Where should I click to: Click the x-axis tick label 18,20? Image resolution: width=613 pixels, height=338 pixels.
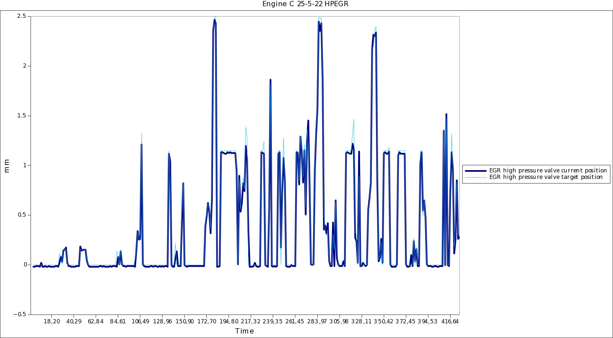coord(52,321)
